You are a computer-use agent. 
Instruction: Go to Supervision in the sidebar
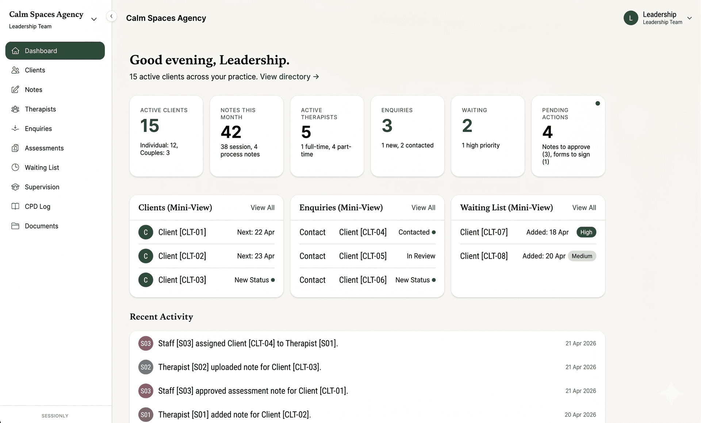[x=55, y=187]
